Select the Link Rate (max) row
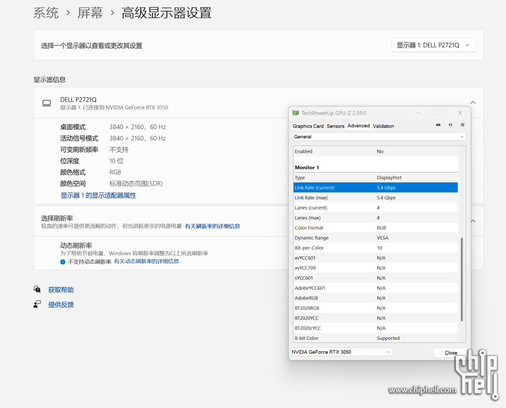 pyautogui.click(x=376, y=197)
